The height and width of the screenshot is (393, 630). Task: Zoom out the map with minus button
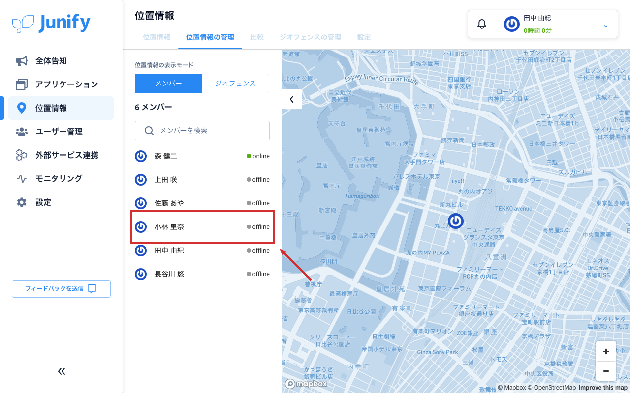coord(606,371)
